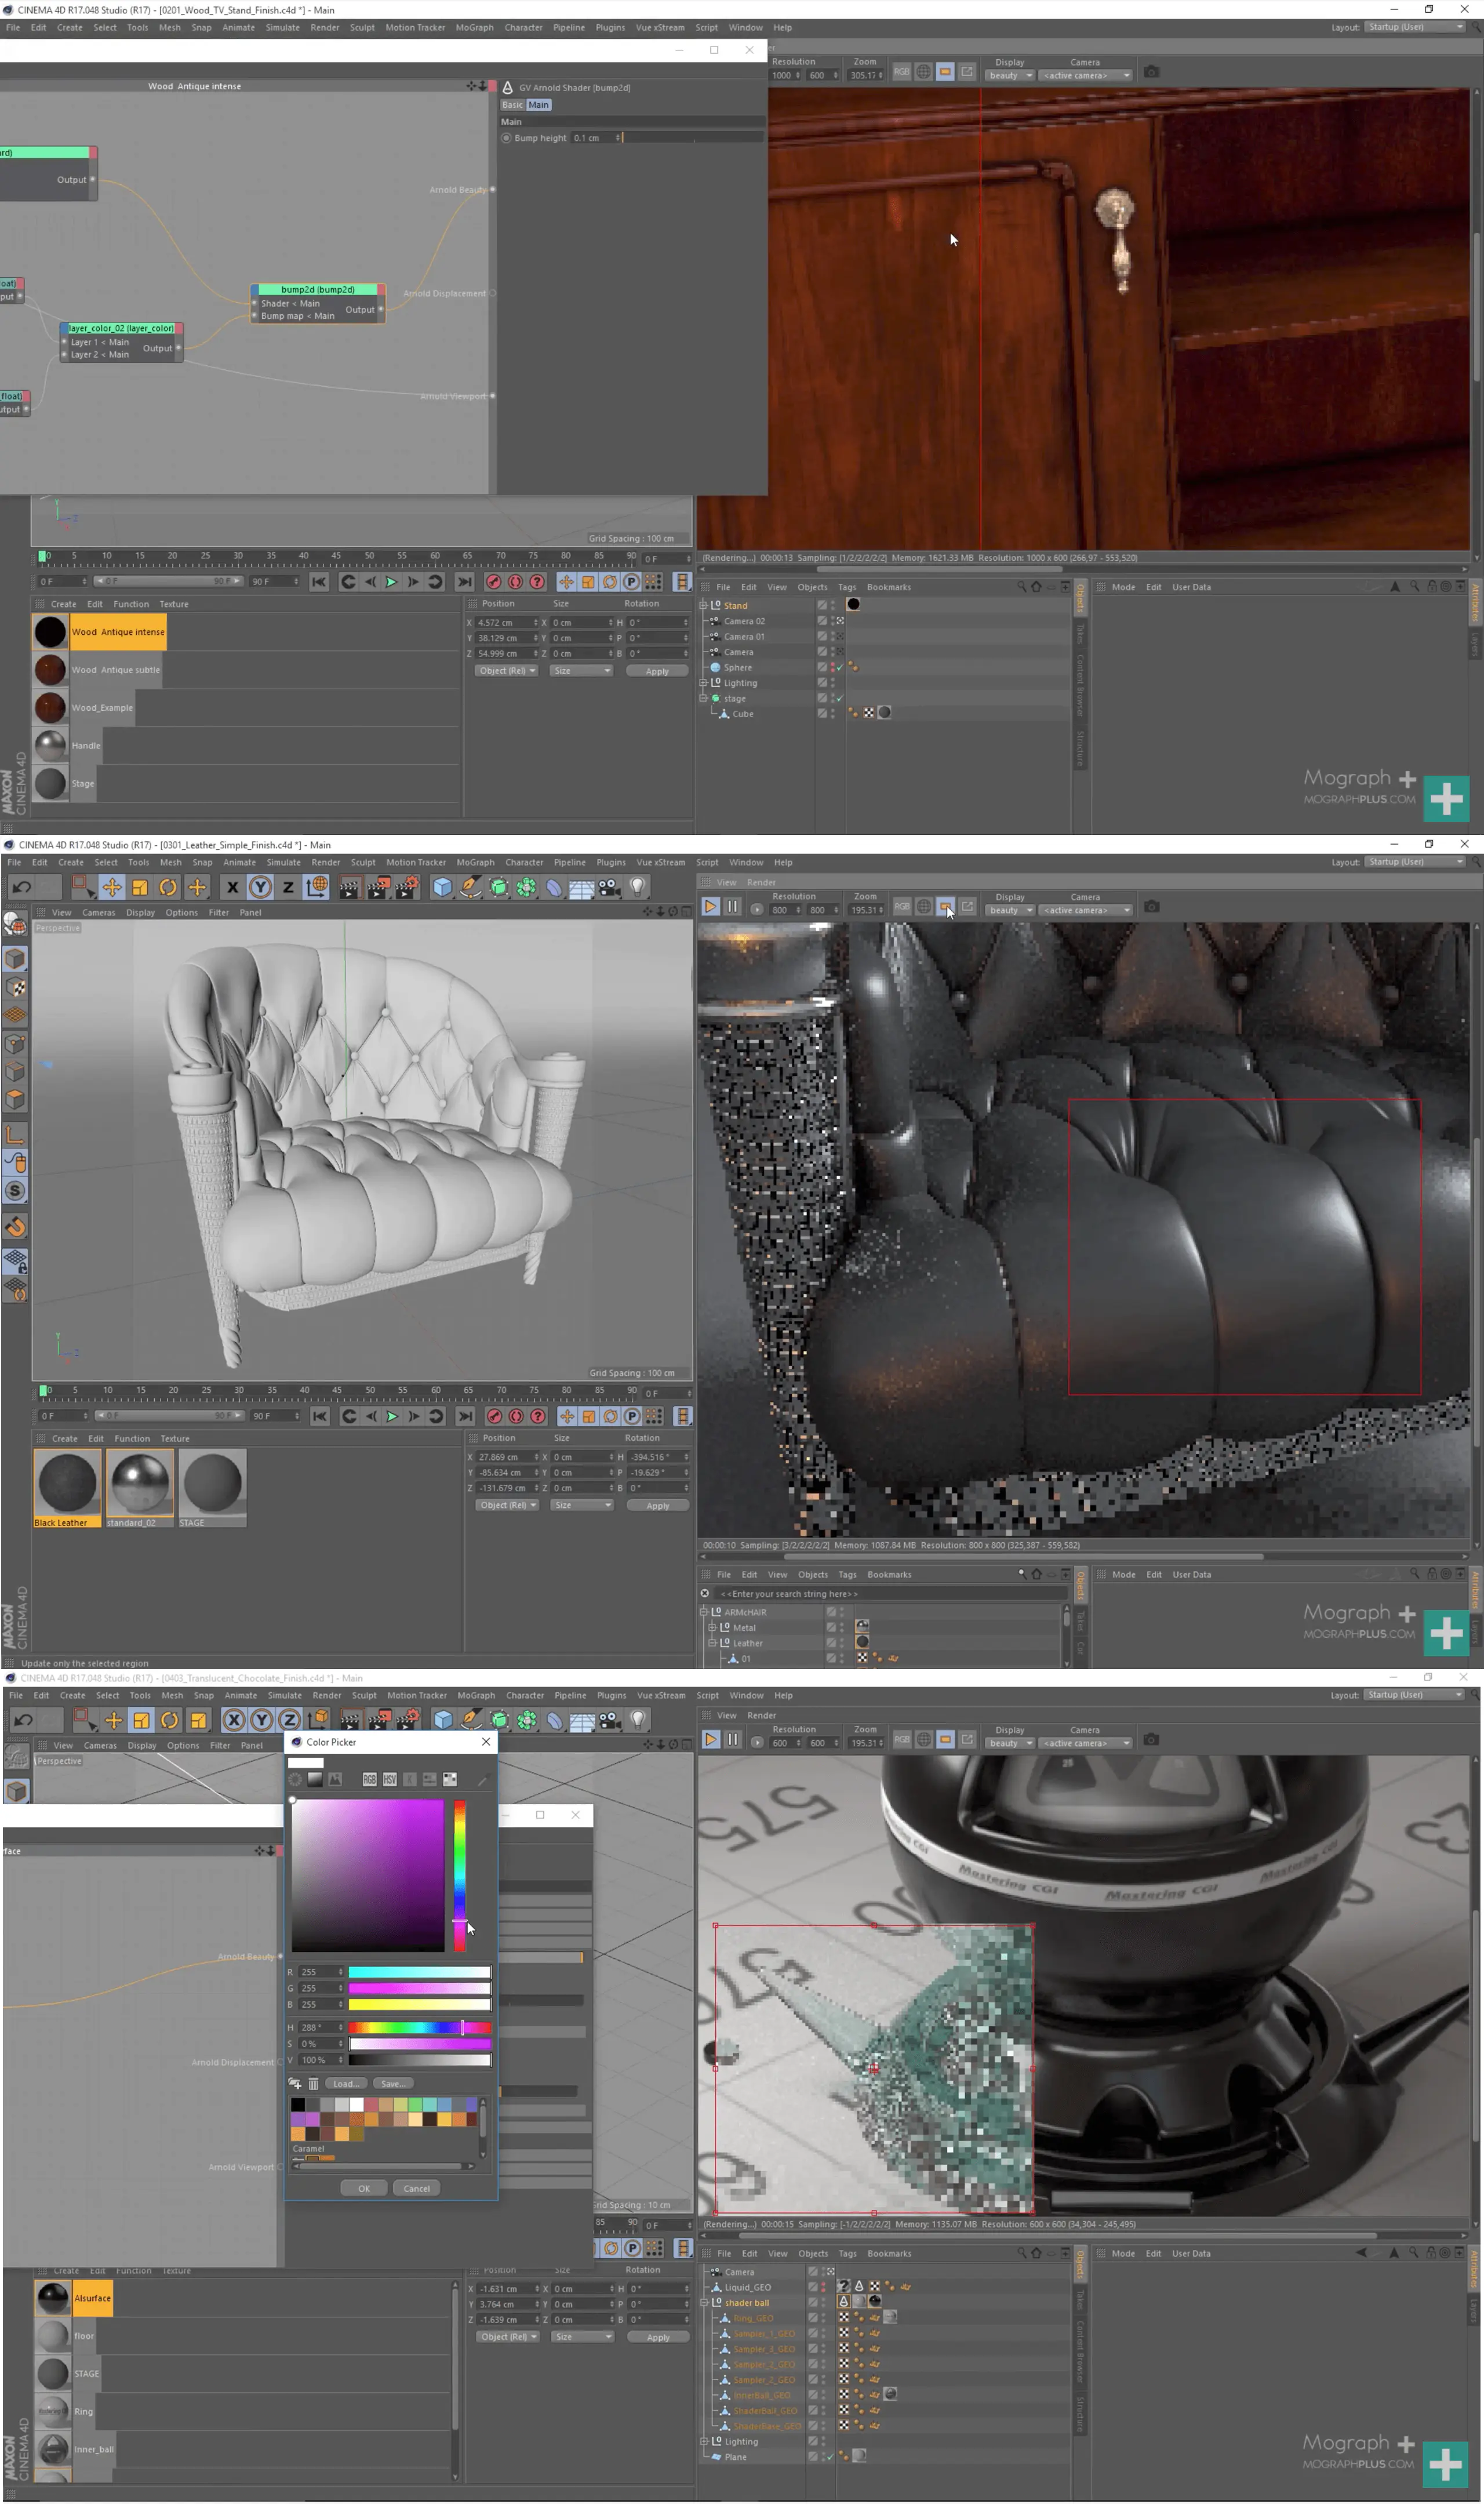Switch to HSV mode icon in Color Picker
The width and height of the screenshot is (1484, 2504).
[389, 1780]
